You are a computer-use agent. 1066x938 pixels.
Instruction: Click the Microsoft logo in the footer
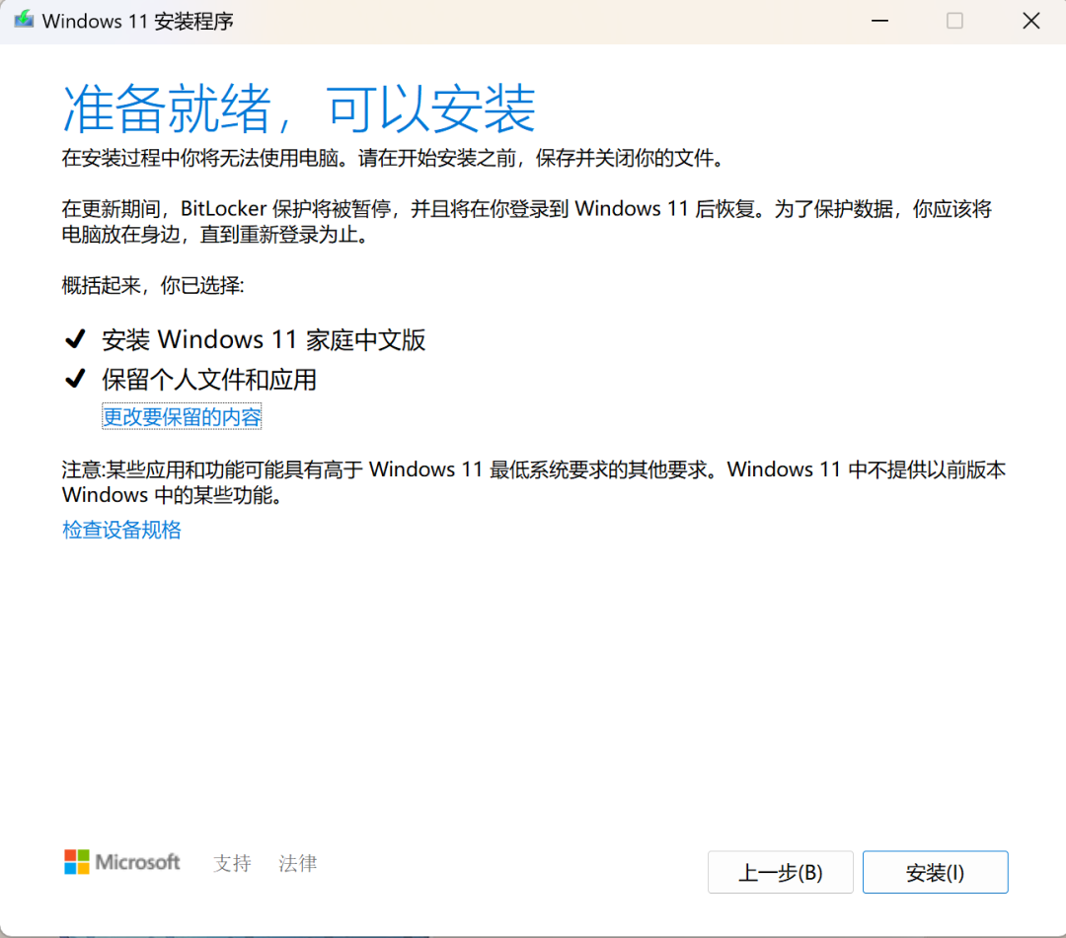[122, 862]
